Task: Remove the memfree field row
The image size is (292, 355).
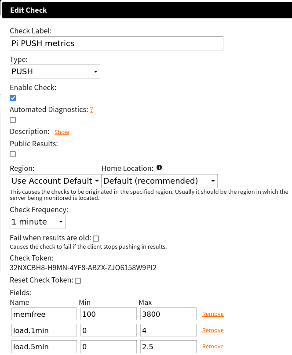Action: click(x=213, y=314)
